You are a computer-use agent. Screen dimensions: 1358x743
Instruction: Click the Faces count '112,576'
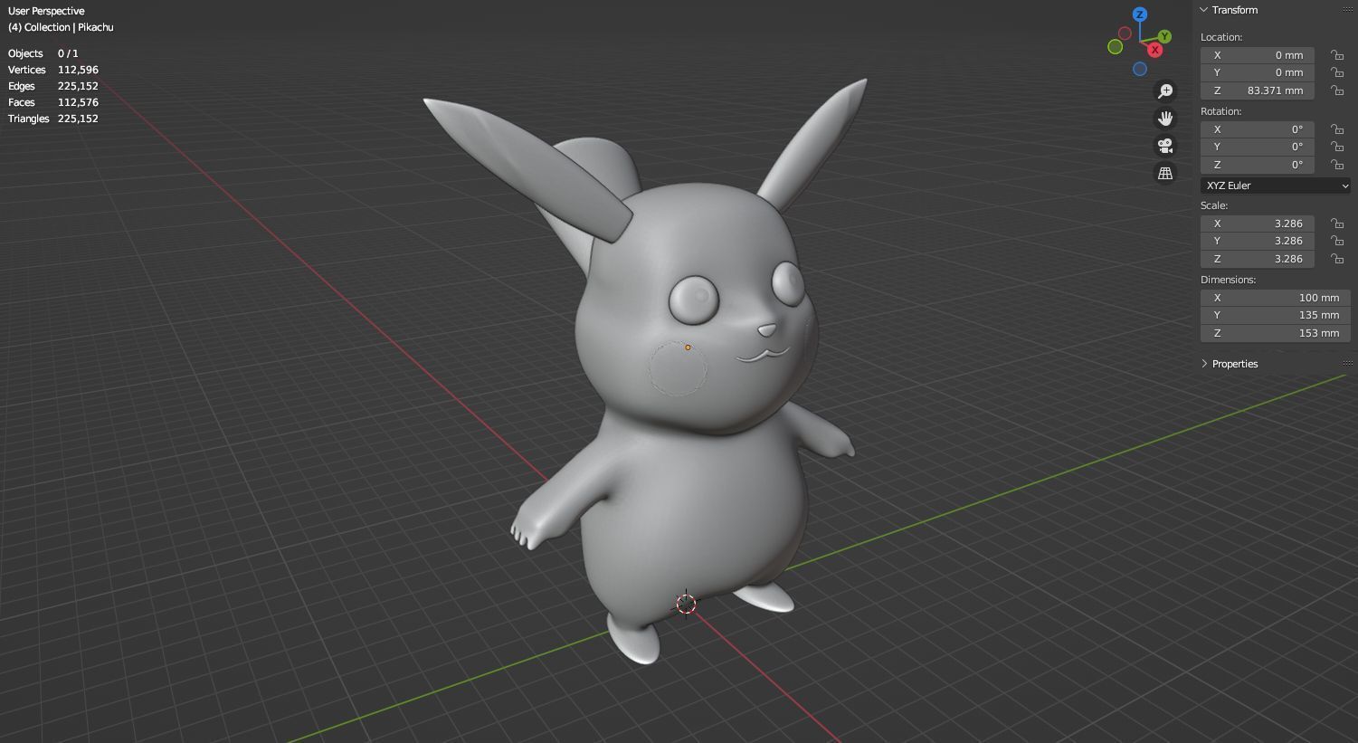tap(78, 102)
